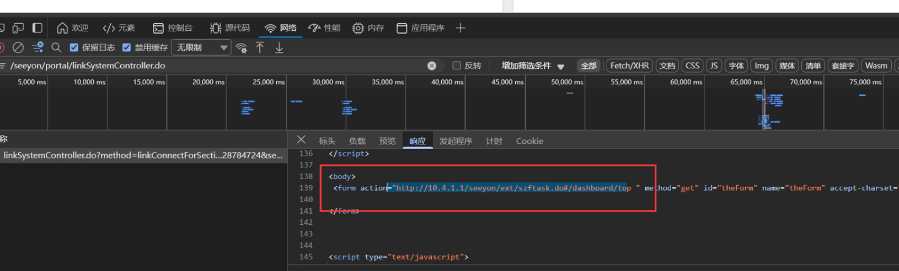
Task: Click the export HAR download arrow
Action: [279, 48]
